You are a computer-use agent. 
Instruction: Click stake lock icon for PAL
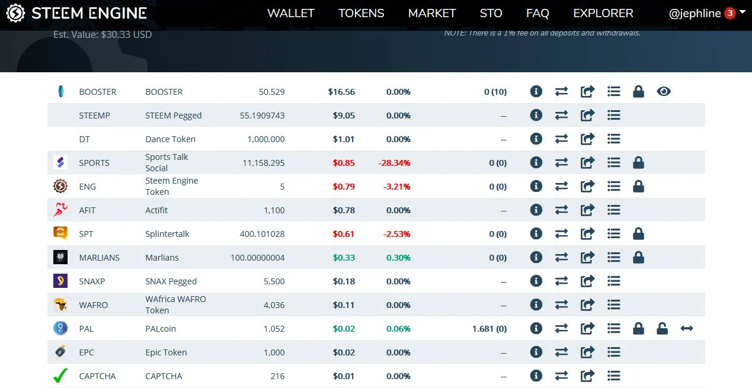click(x=638, y=328)
